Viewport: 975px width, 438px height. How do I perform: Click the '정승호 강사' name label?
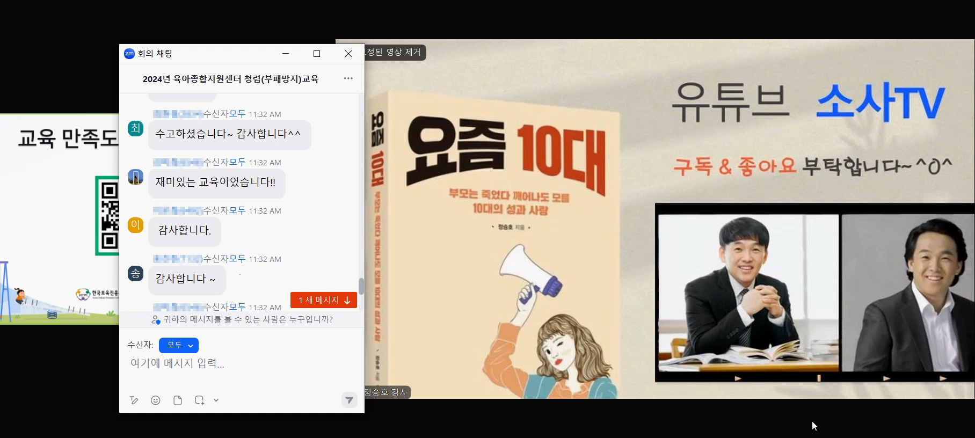pyautogui.click(x=387, y=392)
